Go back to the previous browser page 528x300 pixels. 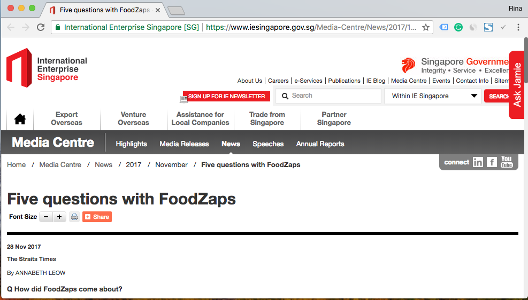[x=11, y=27]
